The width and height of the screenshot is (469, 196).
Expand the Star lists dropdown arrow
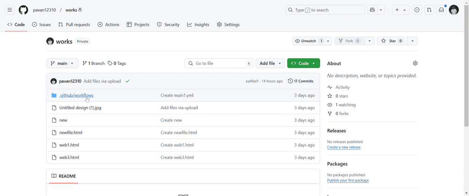pyautogui.click(x=413, y=41)
